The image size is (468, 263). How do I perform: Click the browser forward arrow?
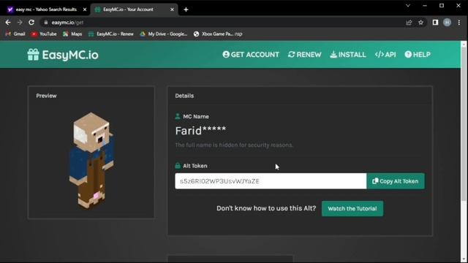pyautogui.click(x=20, y=23)
